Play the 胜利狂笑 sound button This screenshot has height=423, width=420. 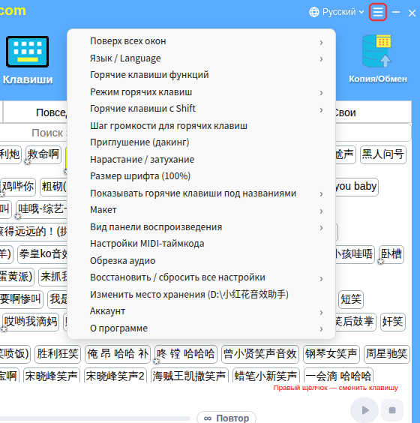58,354
